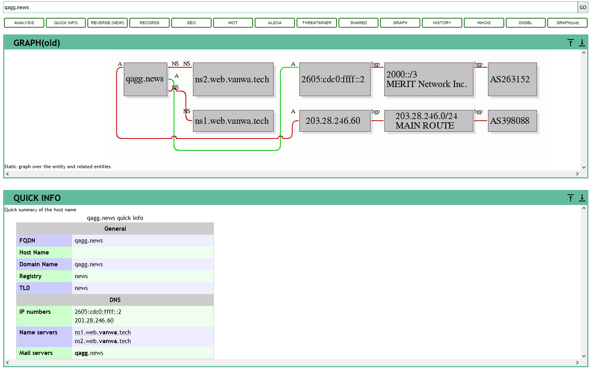
Task: Click the 'Static graph over the entity' caption
Action: click(57, 167)
